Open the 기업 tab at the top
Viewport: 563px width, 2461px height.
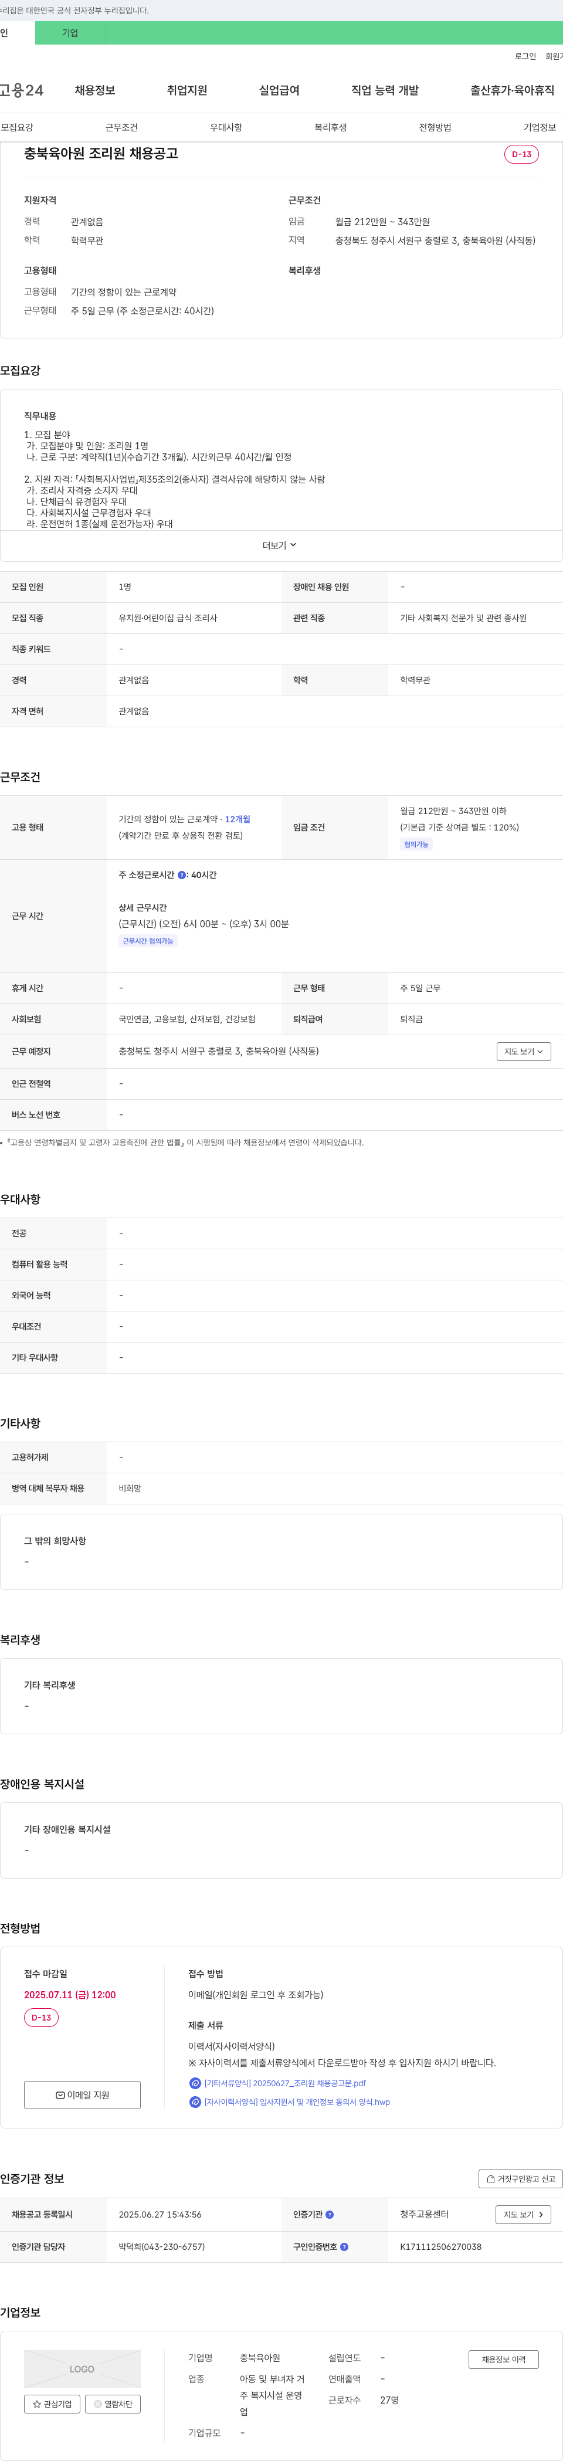[x=70, y=32]
